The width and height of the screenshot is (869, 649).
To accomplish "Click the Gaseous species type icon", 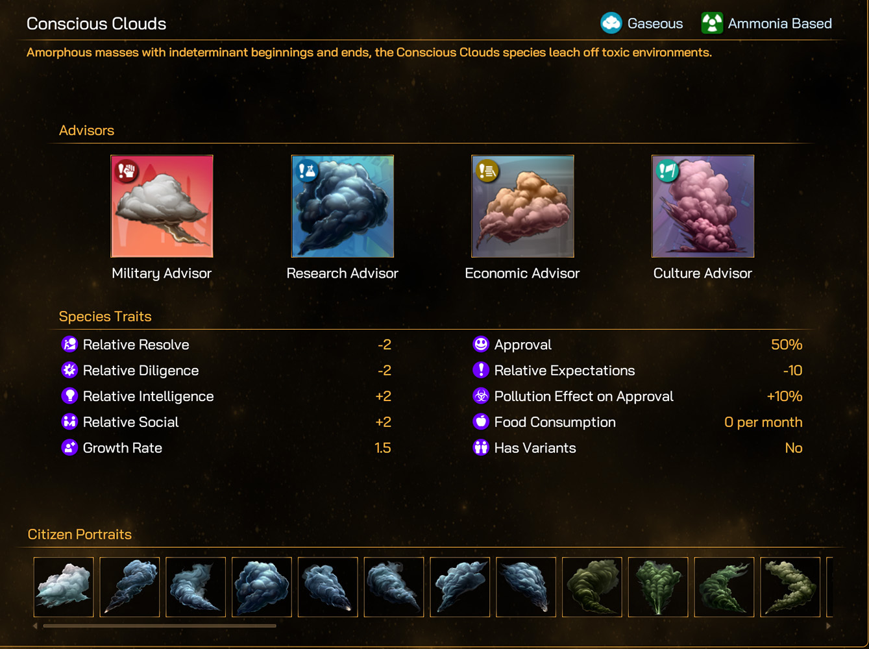I will coord(611,23).
